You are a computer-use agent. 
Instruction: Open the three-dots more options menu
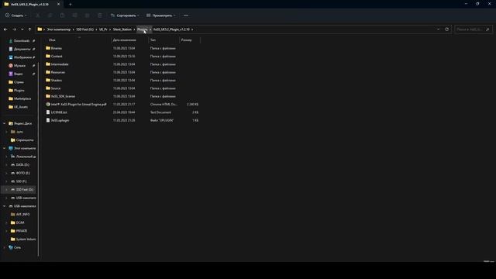click(x=186, y=15)
